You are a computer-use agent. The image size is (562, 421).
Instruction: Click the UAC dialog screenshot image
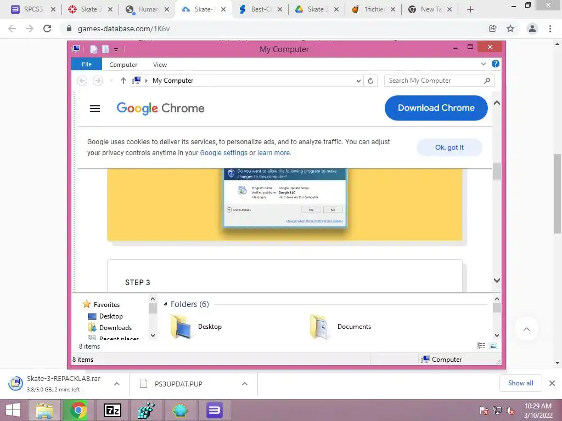point(285,197)
